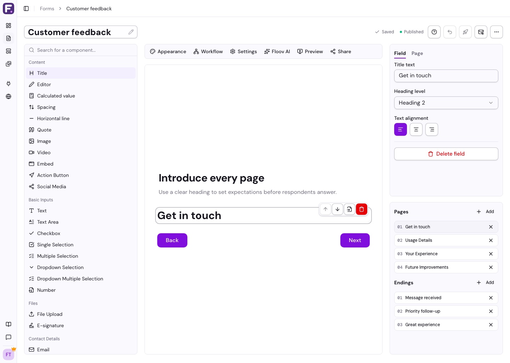
Task: Click the purple Back button
Action: pos(172,240)
